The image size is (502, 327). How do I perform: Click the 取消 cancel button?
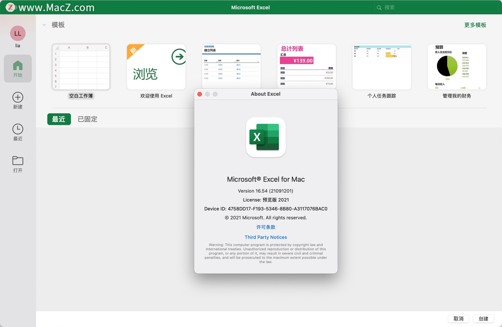point(458,319)
